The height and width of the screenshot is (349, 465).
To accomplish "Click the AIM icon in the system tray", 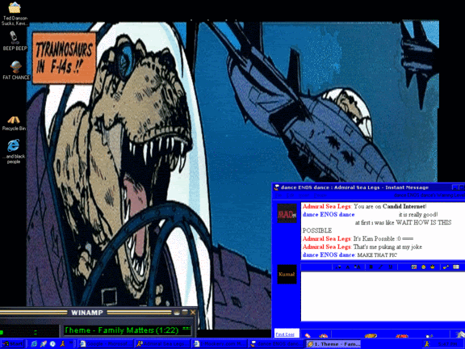I will (427, 343).
